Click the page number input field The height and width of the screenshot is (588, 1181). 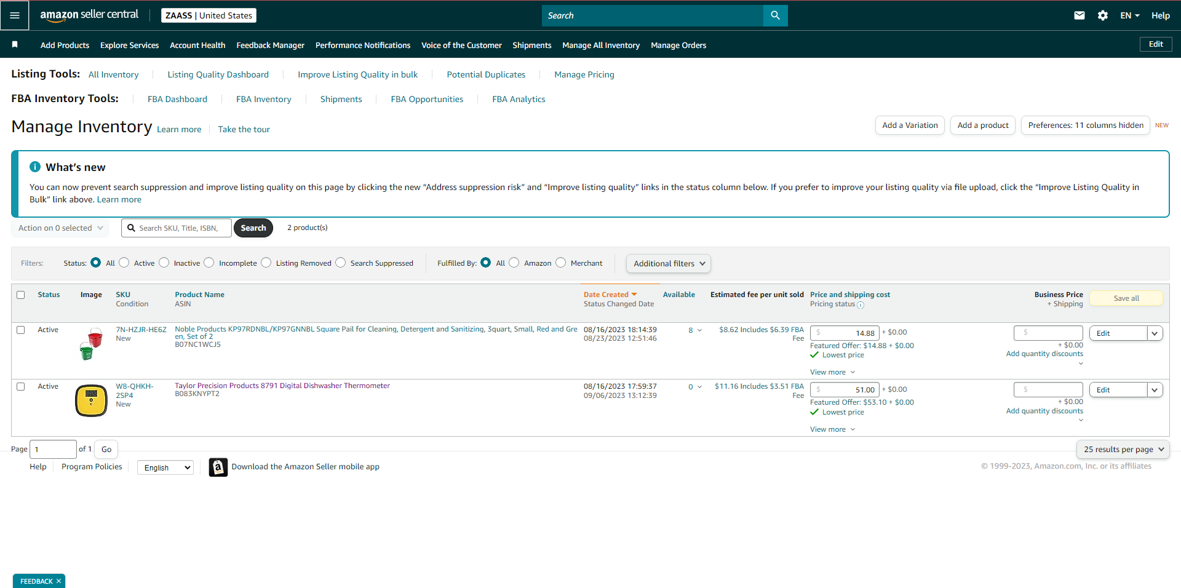coord(53,450)
